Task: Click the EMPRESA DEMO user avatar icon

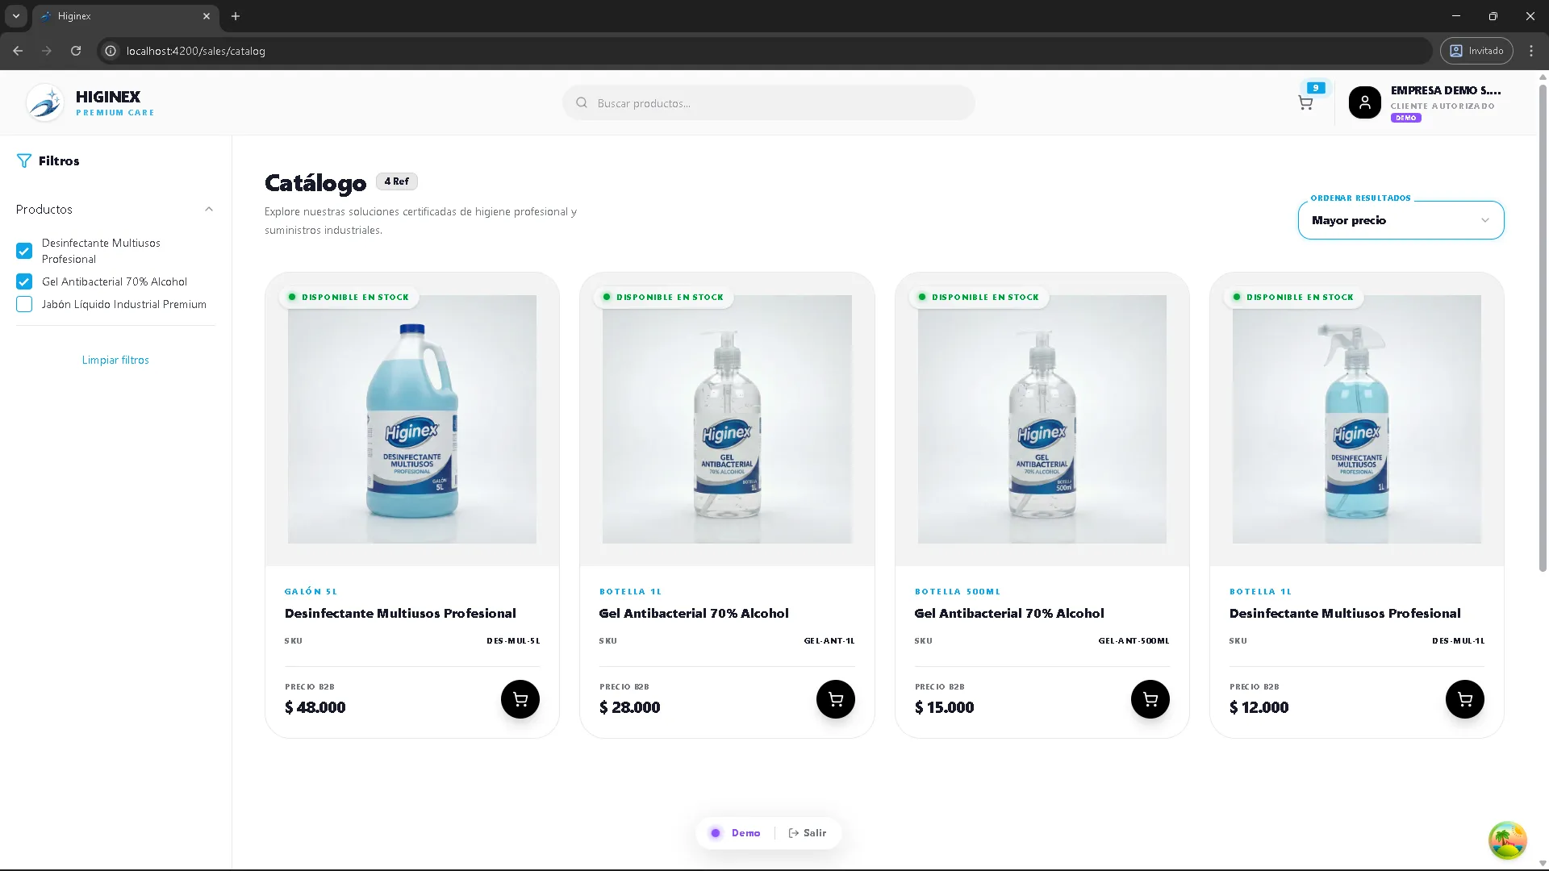Action: point(1365,102)
